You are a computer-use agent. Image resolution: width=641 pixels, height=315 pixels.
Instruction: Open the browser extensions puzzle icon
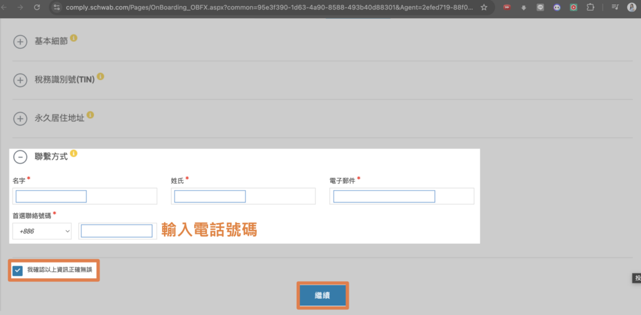click(590, 7)
